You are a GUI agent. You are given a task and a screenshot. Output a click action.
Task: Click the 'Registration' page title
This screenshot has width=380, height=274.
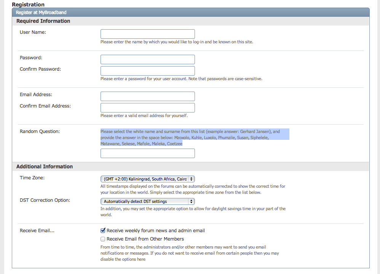28,5
